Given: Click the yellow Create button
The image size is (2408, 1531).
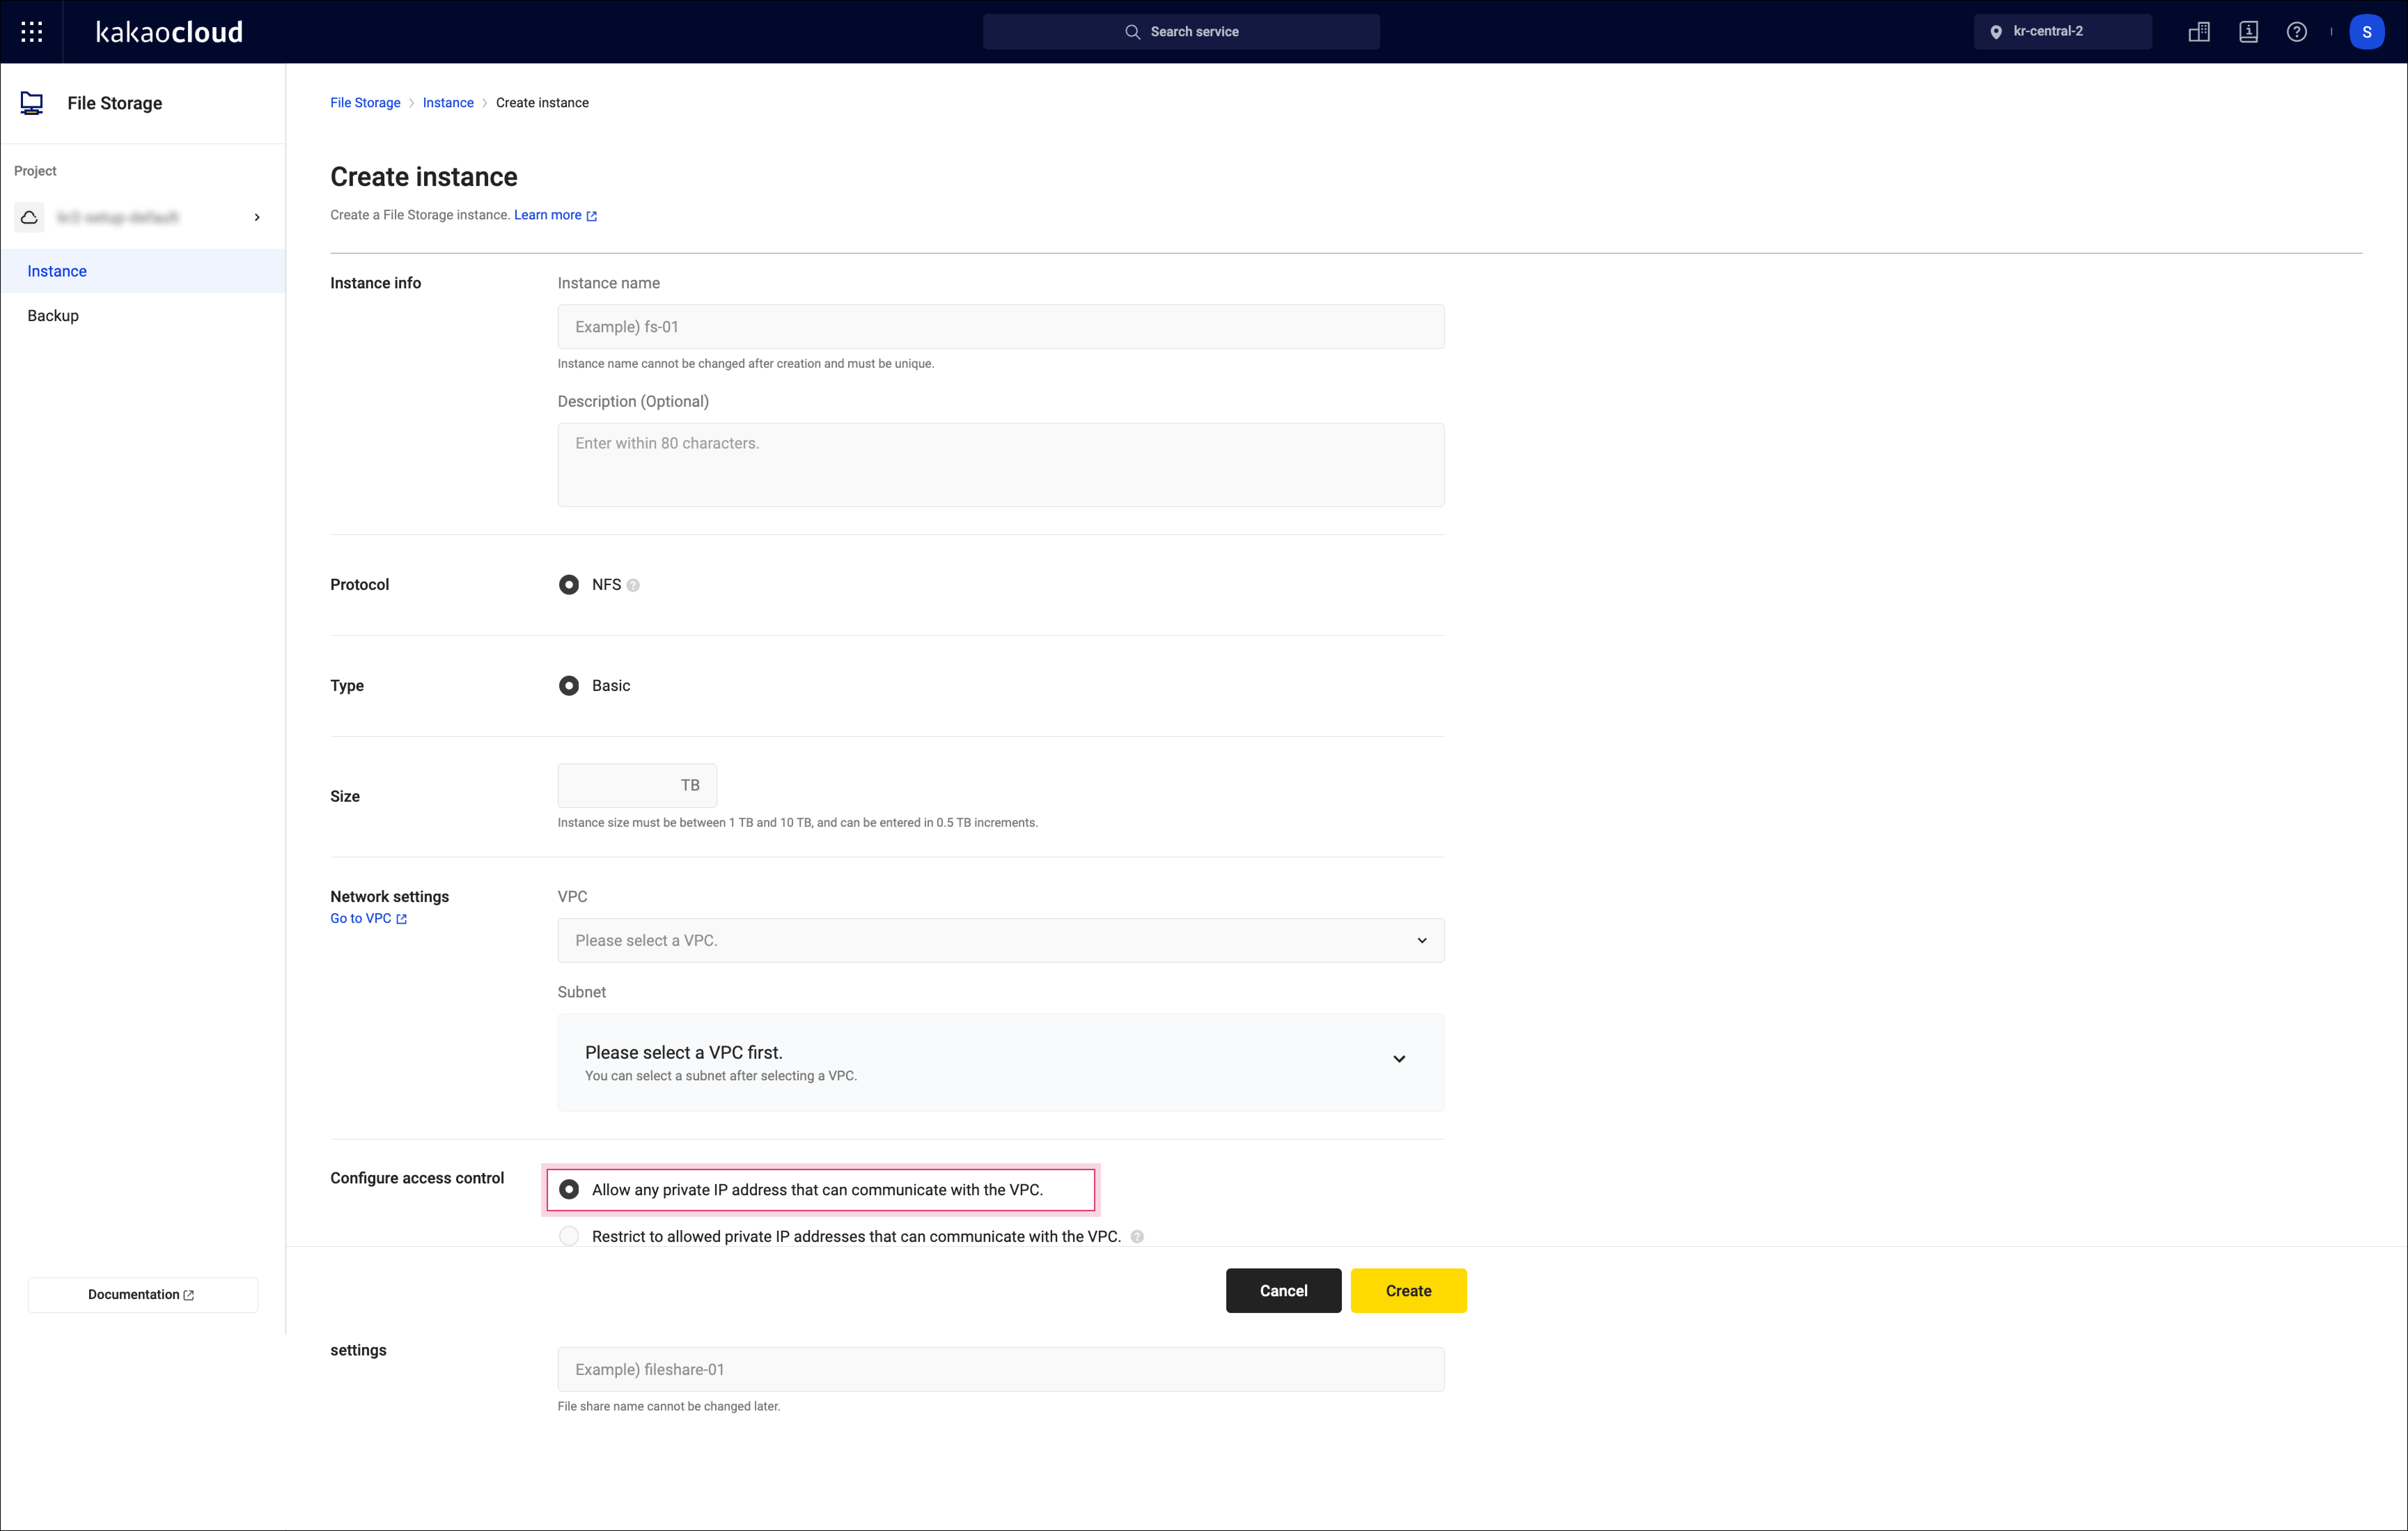Looking at the screenshot, I should click(1409, 1291).
